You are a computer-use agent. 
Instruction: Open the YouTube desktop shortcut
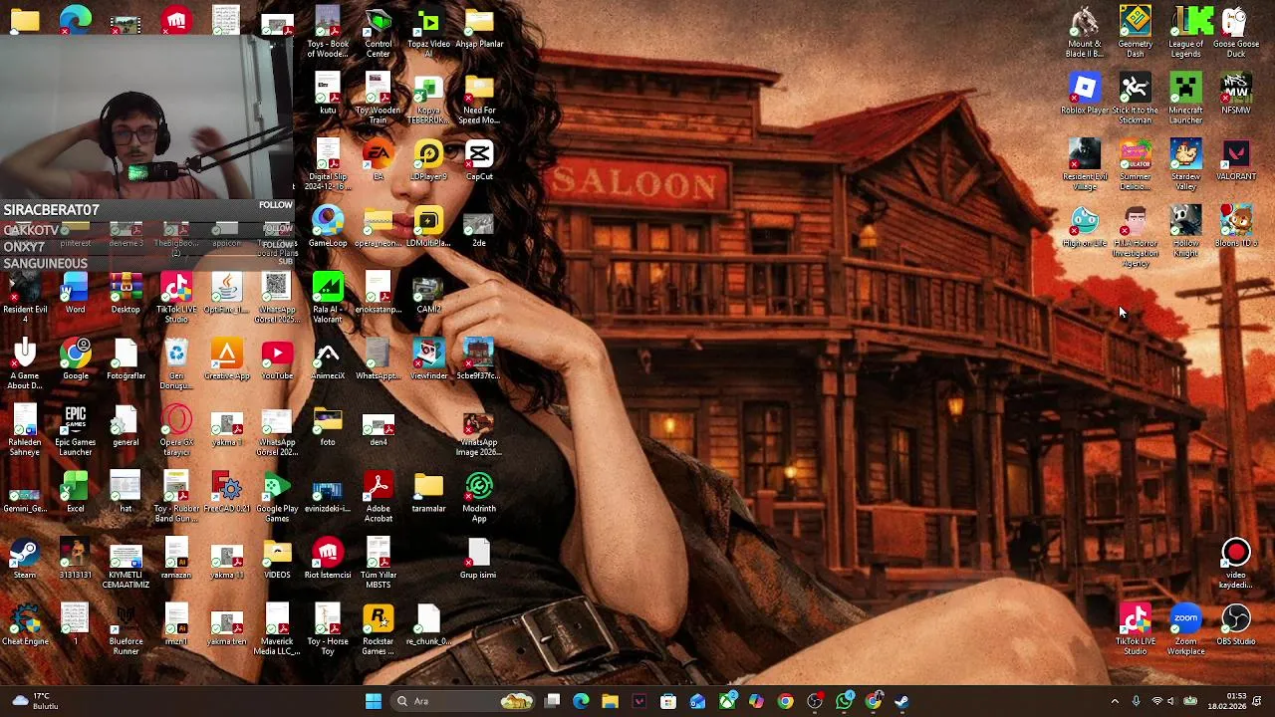277,358
